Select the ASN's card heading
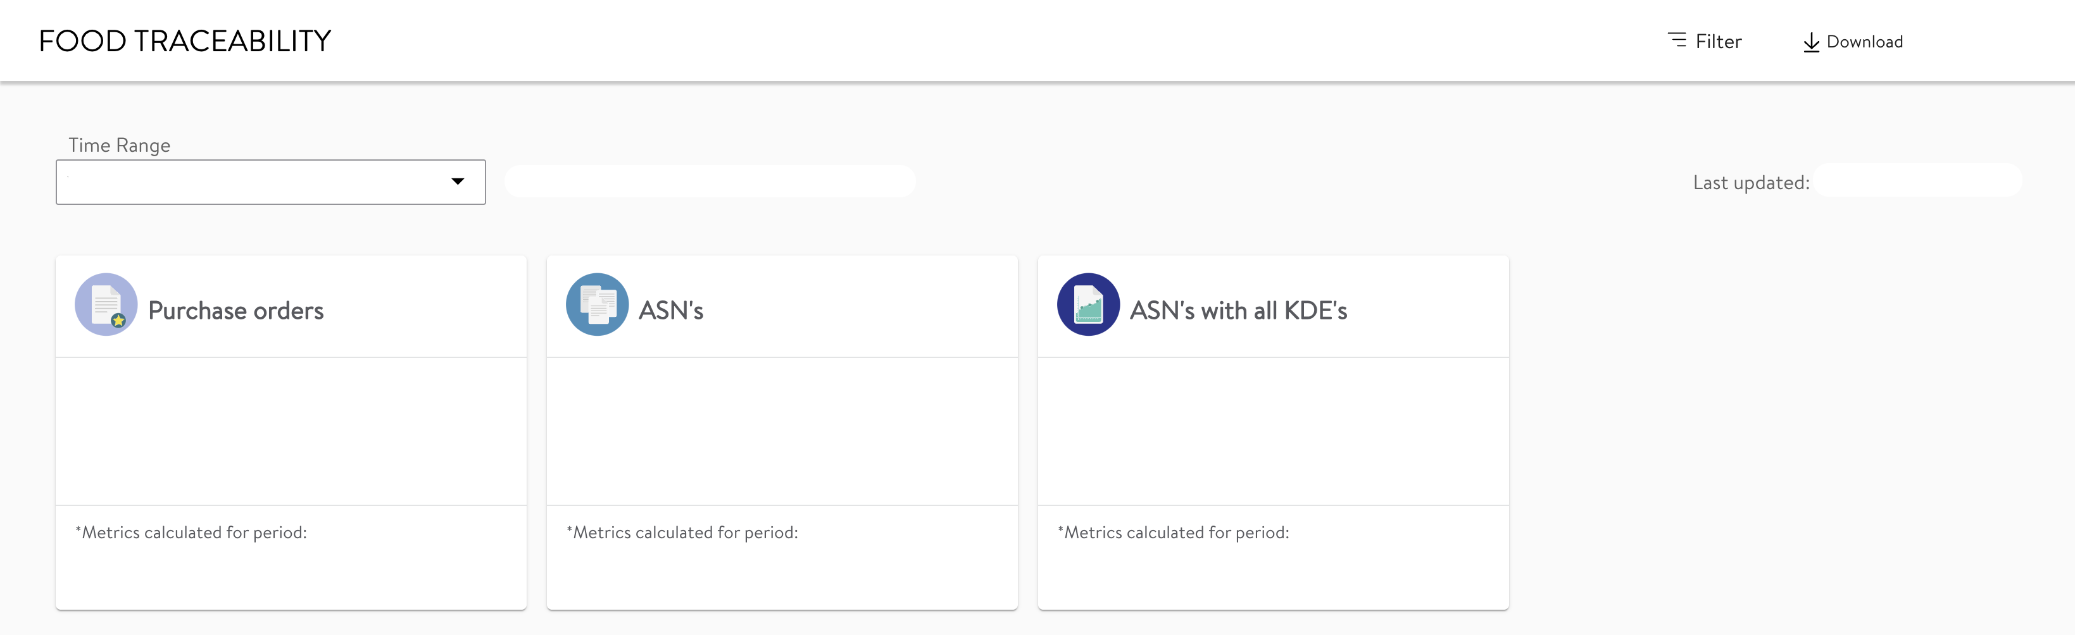Image resolution: width=2075 pixels, height=635 pixels. 671,311
